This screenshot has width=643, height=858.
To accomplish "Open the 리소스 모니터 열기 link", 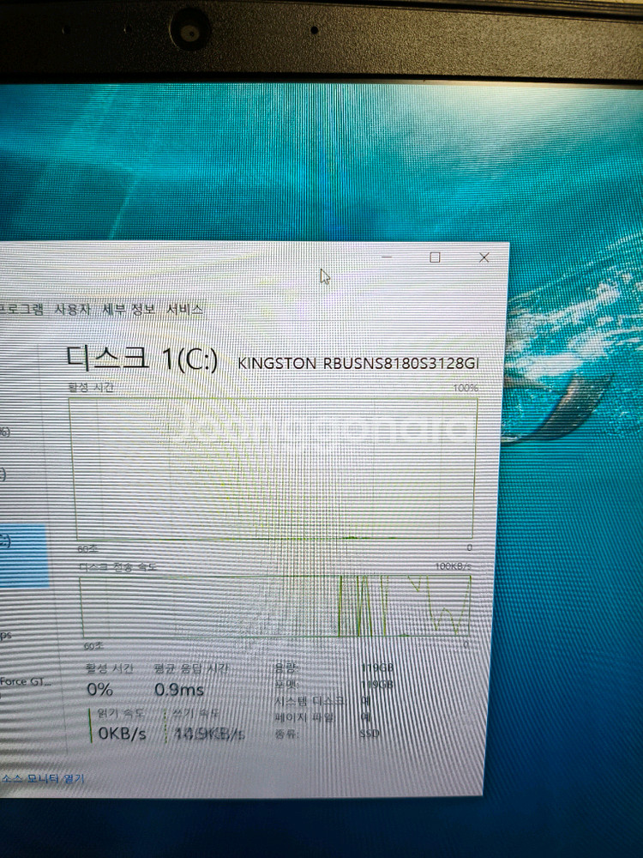I will click(43, 779).
